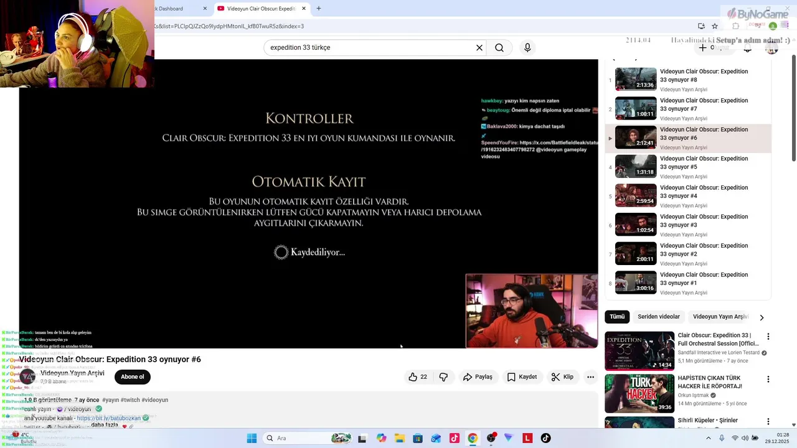The height and width of the screenshot is (448, 797).
Task: Select 'Seriden videolar' filter chip
Action: pos(659,317)
